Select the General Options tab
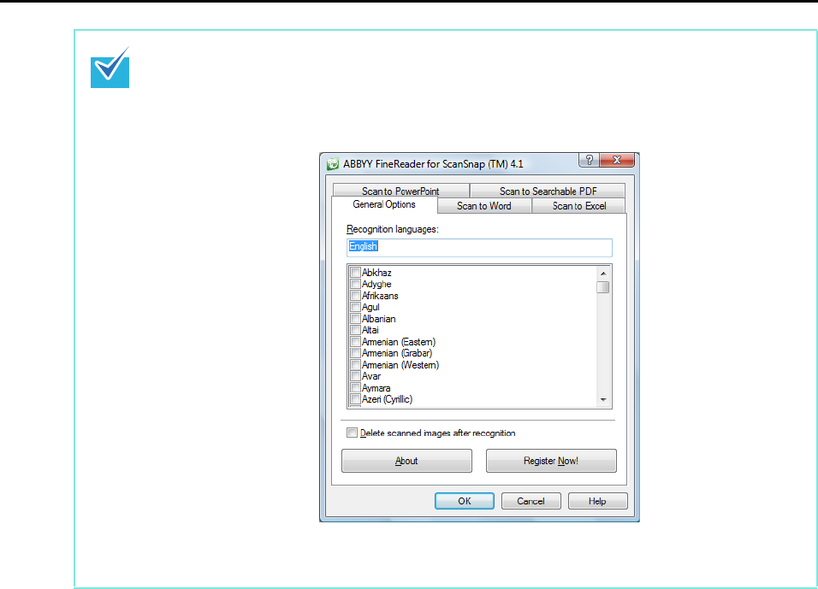Screen dimensions: 818x589 tap(384, 204)
